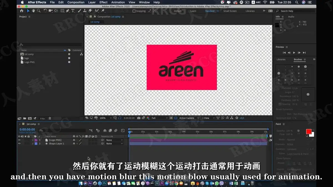The width and height of the screenshot is (333, 187).
Task: Hide the Logo PNG layer with eye icon
Action: [19, 140]
